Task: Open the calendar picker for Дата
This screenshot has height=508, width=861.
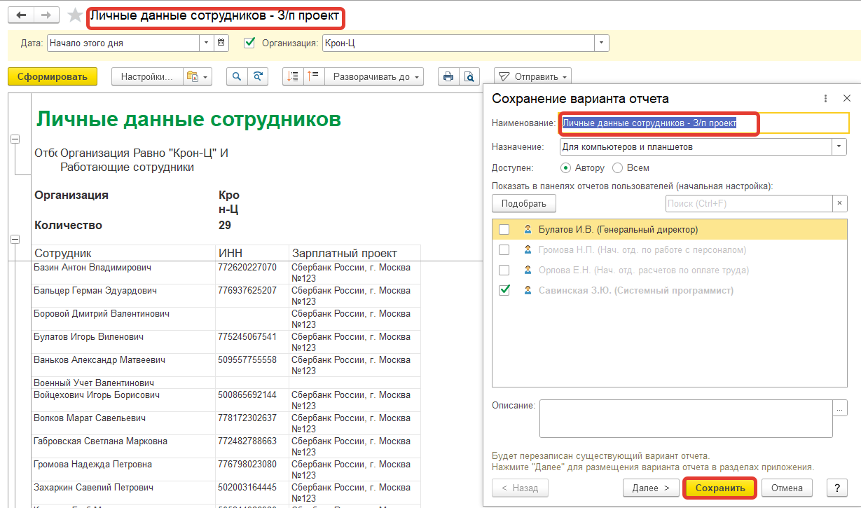Action: tap(221, 43)
